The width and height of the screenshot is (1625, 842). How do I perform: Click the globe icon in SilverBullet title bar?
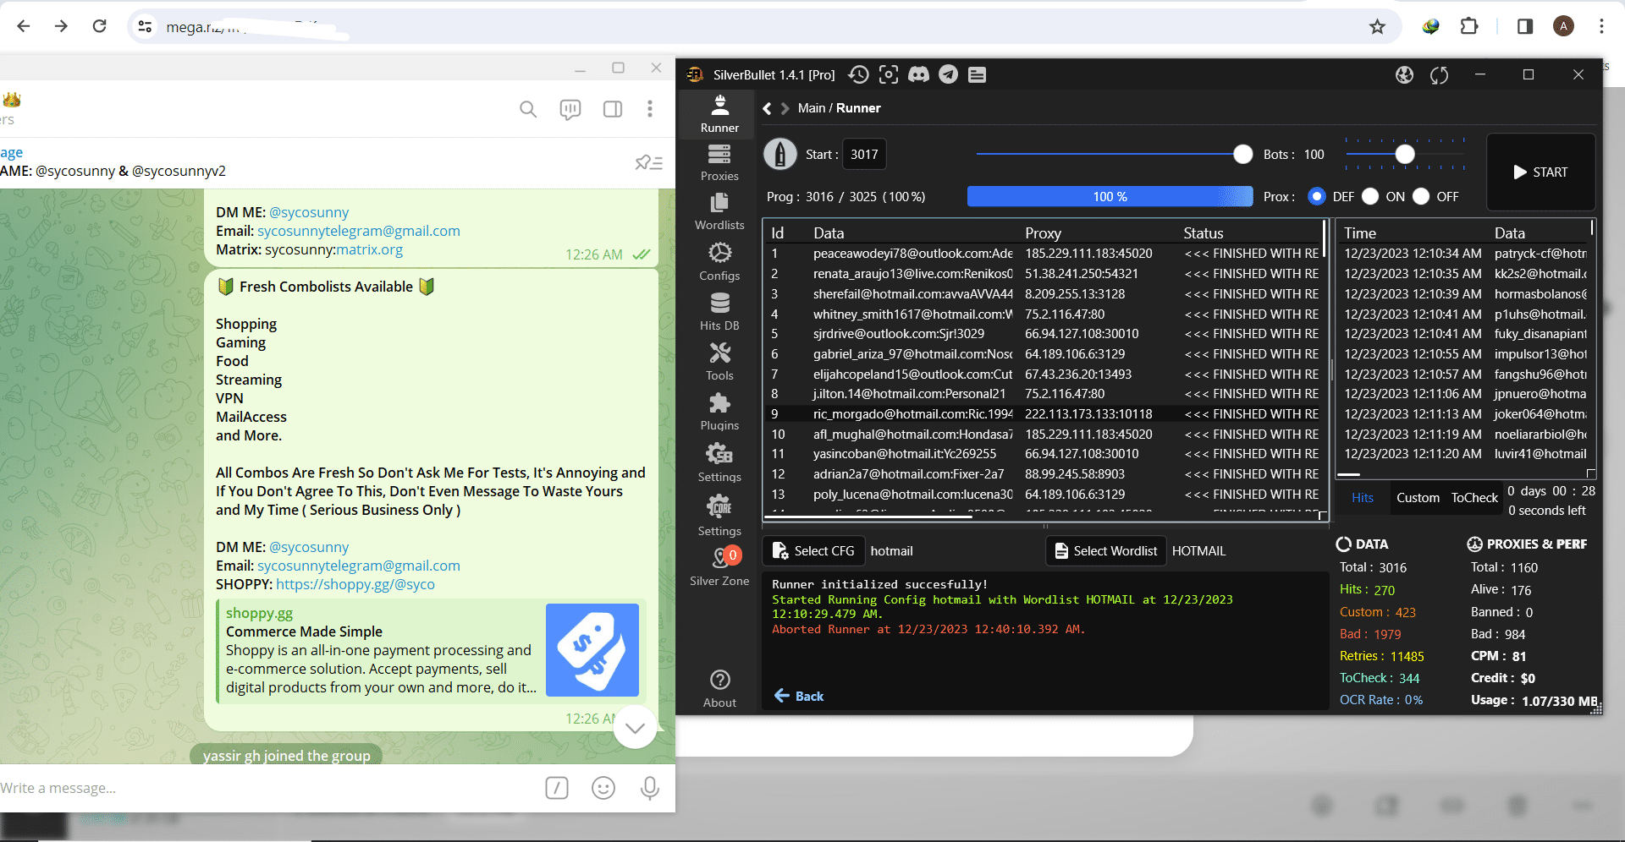[x=1405, y=75]
